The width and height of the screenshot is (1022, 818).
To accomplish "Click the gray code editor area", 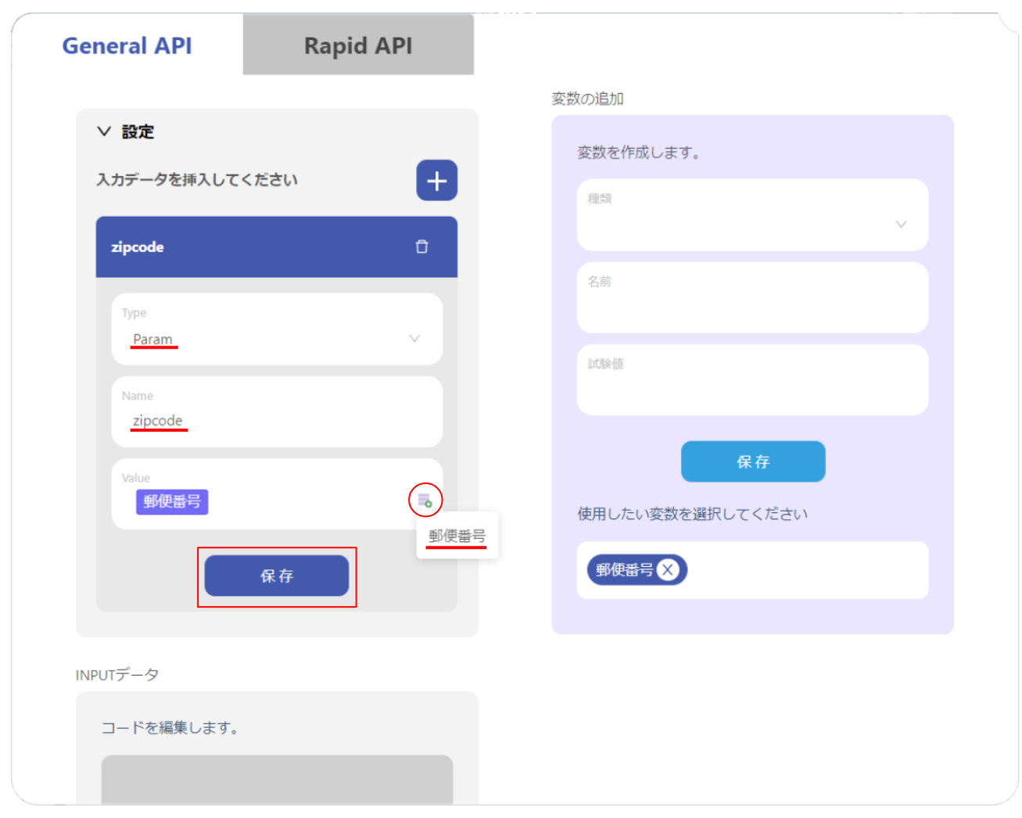I will tap(277, 779).
